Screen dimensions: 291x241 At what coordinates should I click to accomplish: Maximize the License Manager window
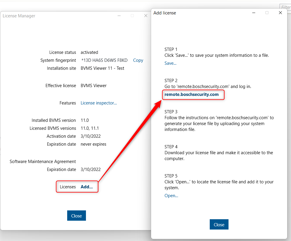click(132, 16)
